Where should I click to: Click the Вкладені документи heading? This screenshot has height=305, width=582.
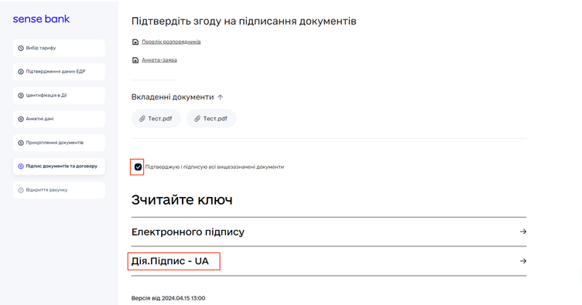tap(173, 97)
